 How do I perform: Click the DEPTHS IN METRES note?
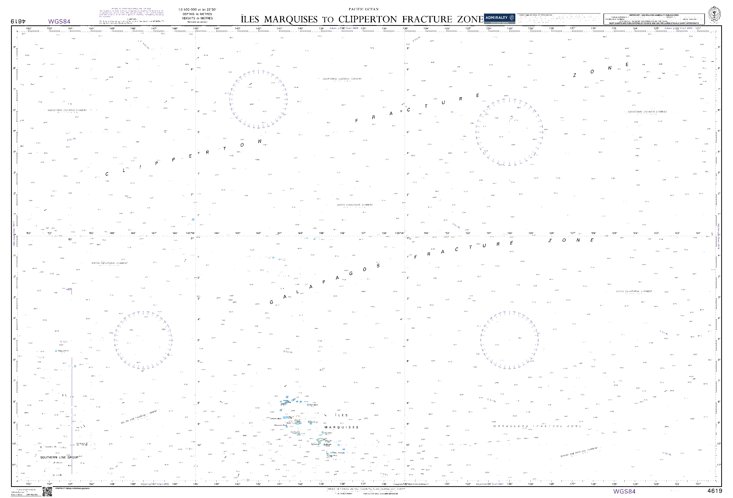[x=197, y=14]
